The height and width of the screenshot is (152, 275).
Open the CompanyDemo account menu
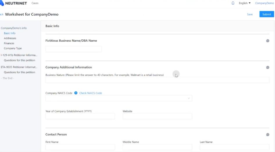click(264, 3)
